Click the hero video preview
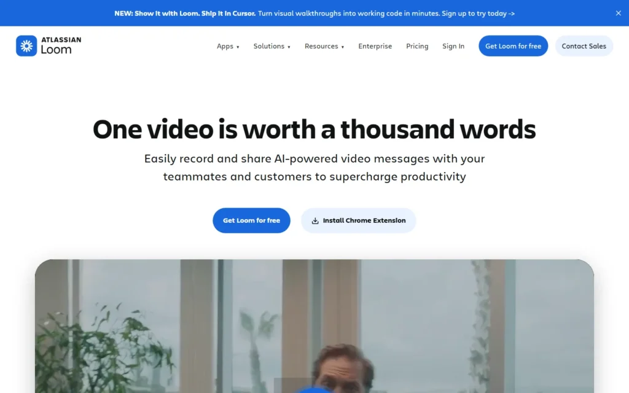629x393 pixels. pos(314,326)
